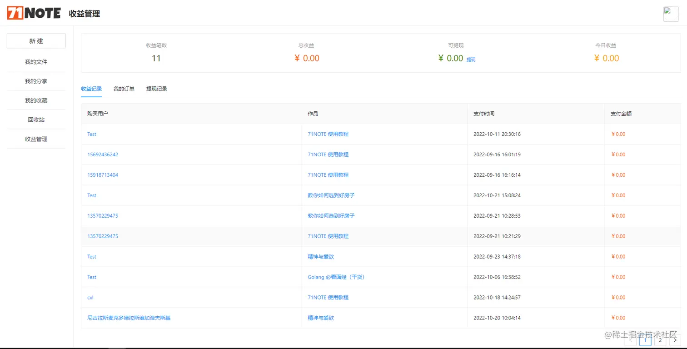Open user Test paid at 2022-10-11 20:30:16

point(92,134)
